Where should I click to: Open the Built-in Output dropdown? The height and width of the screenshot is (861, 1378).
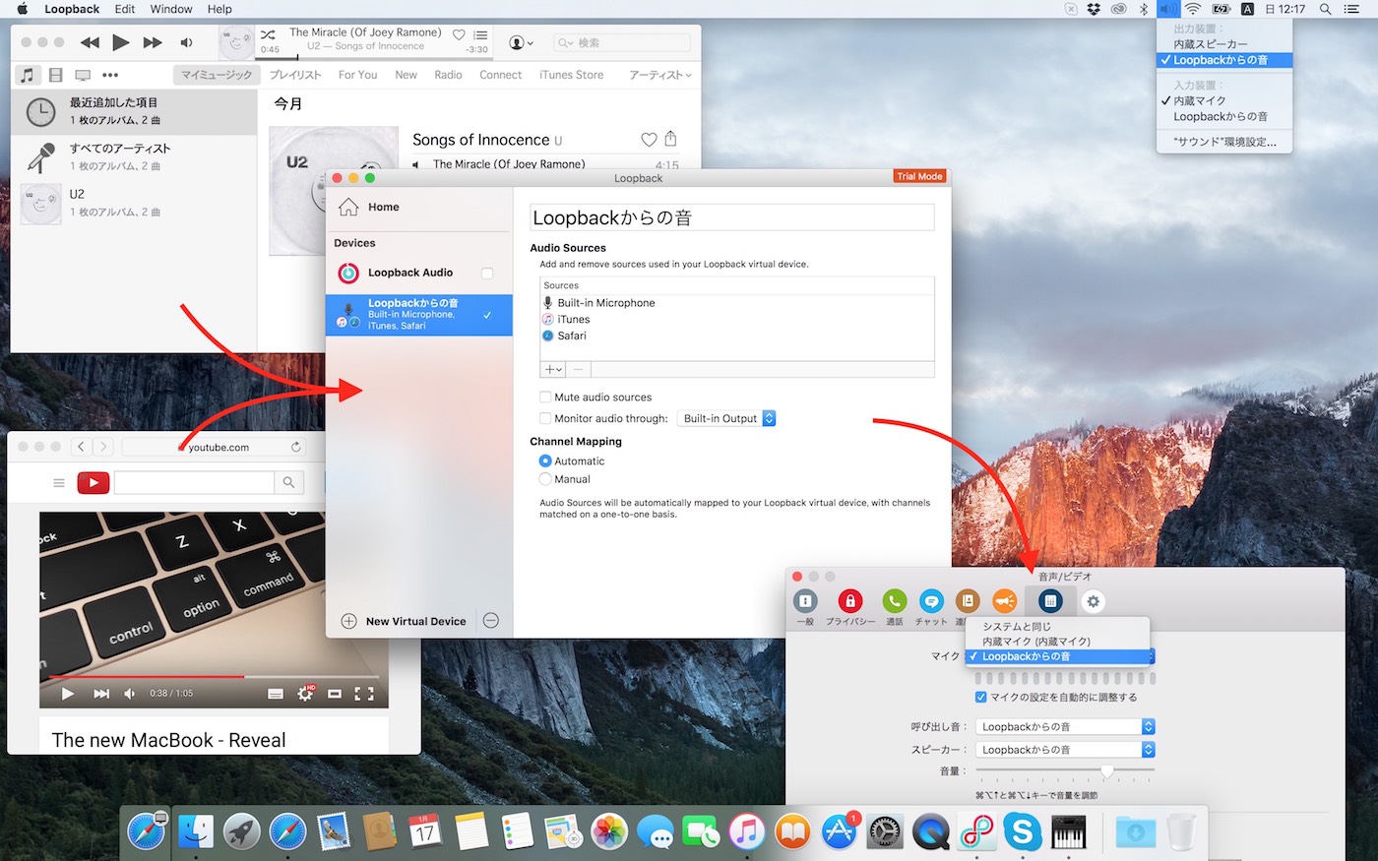point(727,418)
